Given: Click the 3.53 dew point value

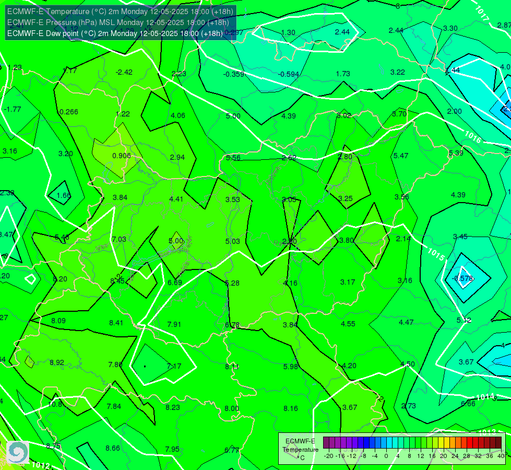Looking at the screenshot, I should point(233,199).
